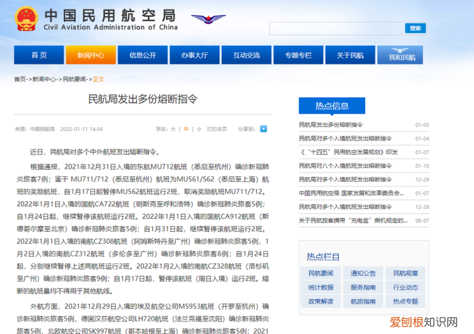
Task: Click the 民航要闻 hot column button
Action: pyautogui.click(x=320, y=273)
